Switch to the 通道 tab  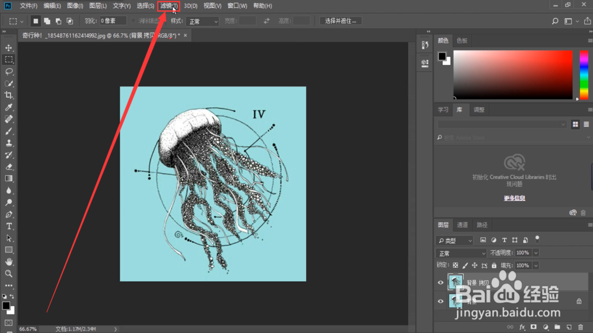point(462,225)
